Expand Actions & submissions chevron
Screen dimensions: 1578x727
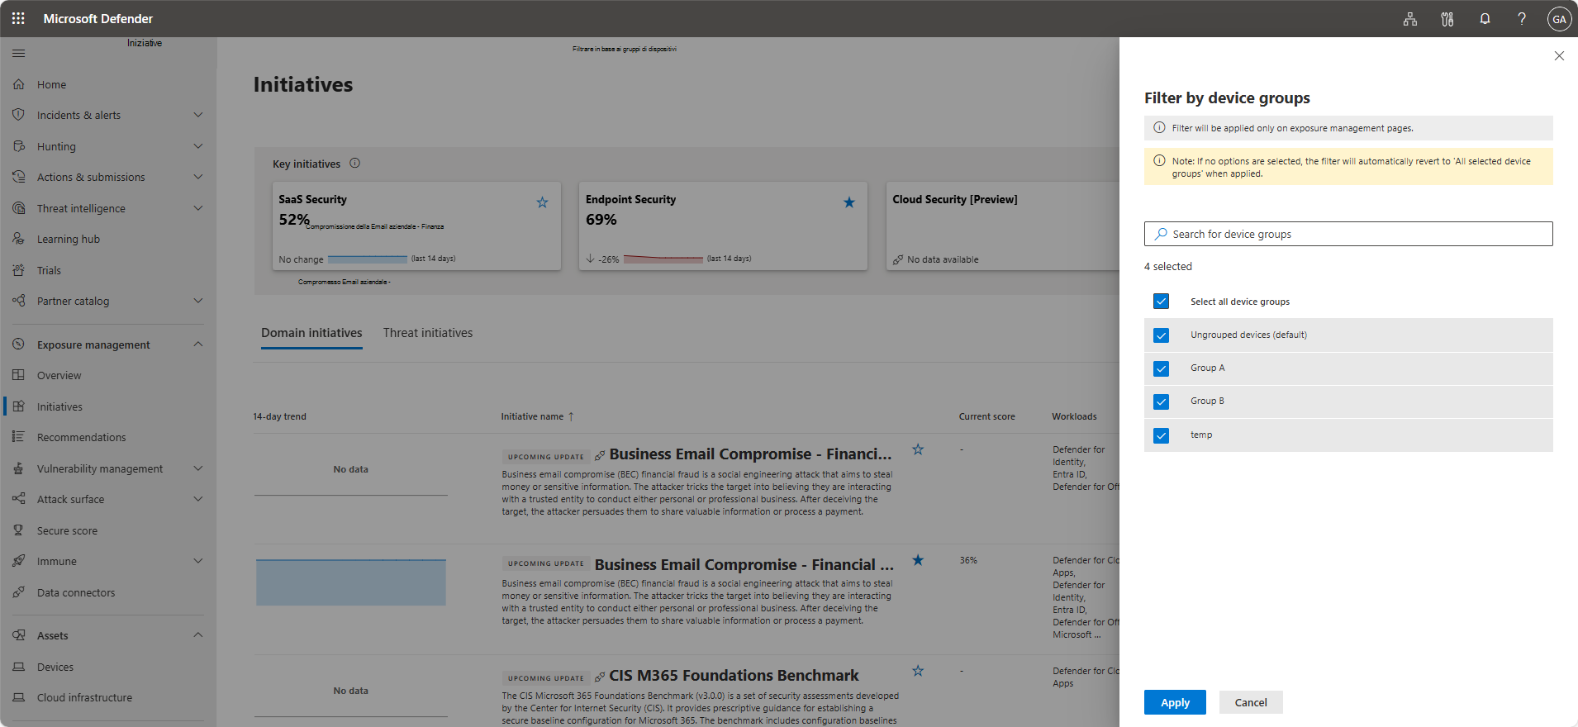[198, 177]
